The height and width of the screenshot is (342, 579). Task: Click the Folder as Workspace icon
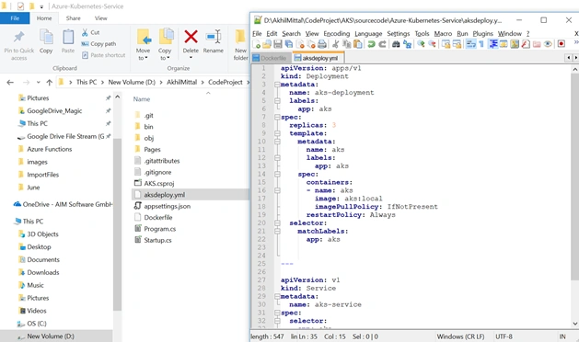click(x=537, y=44)
